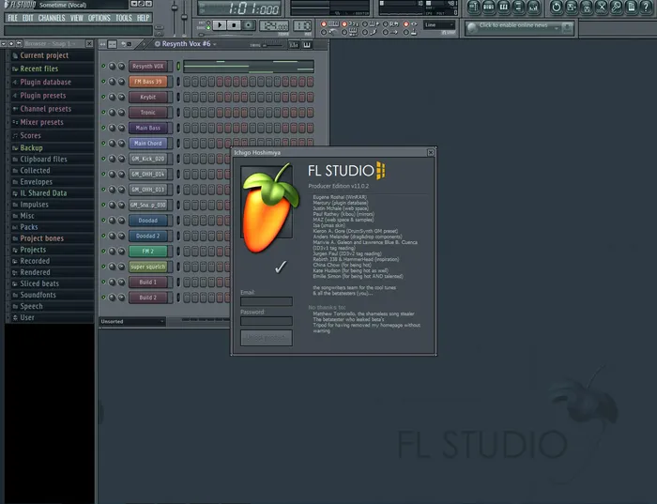Open the Line snap dropdown
657x504 pixels.
click(x=438, y=25)
